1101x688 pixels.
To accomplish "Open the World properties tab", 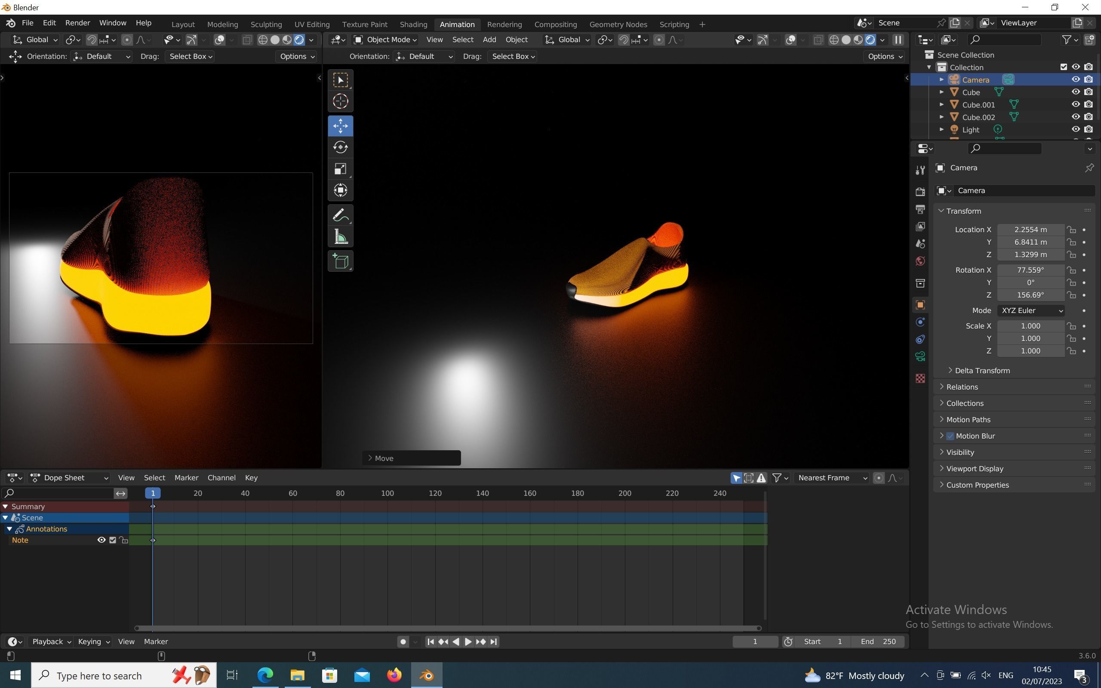I will pyautogui.click(x=920, y=261).
